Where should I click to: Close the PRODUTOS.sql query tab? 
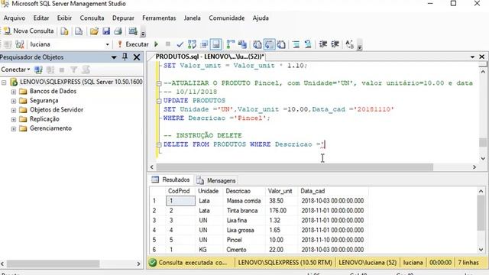482,57
